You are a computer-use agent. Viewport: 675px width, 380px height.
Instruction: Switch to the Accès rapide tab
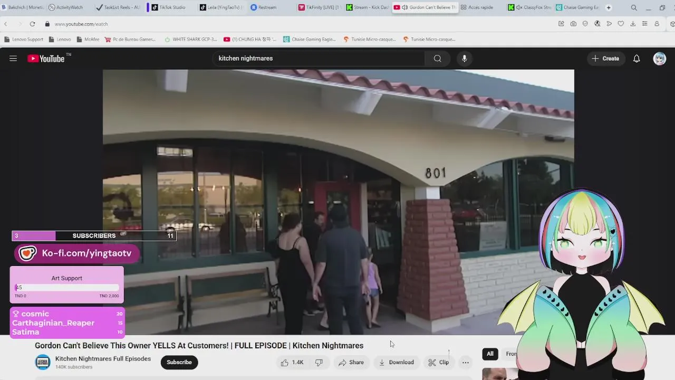pos(477,7)
